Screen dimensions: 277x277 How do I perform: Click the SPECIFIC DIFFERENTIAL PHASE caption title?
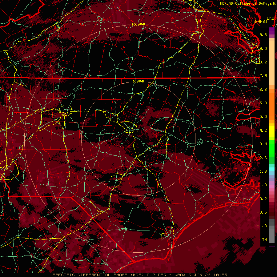pyautogui.click(x=90, y=275)
